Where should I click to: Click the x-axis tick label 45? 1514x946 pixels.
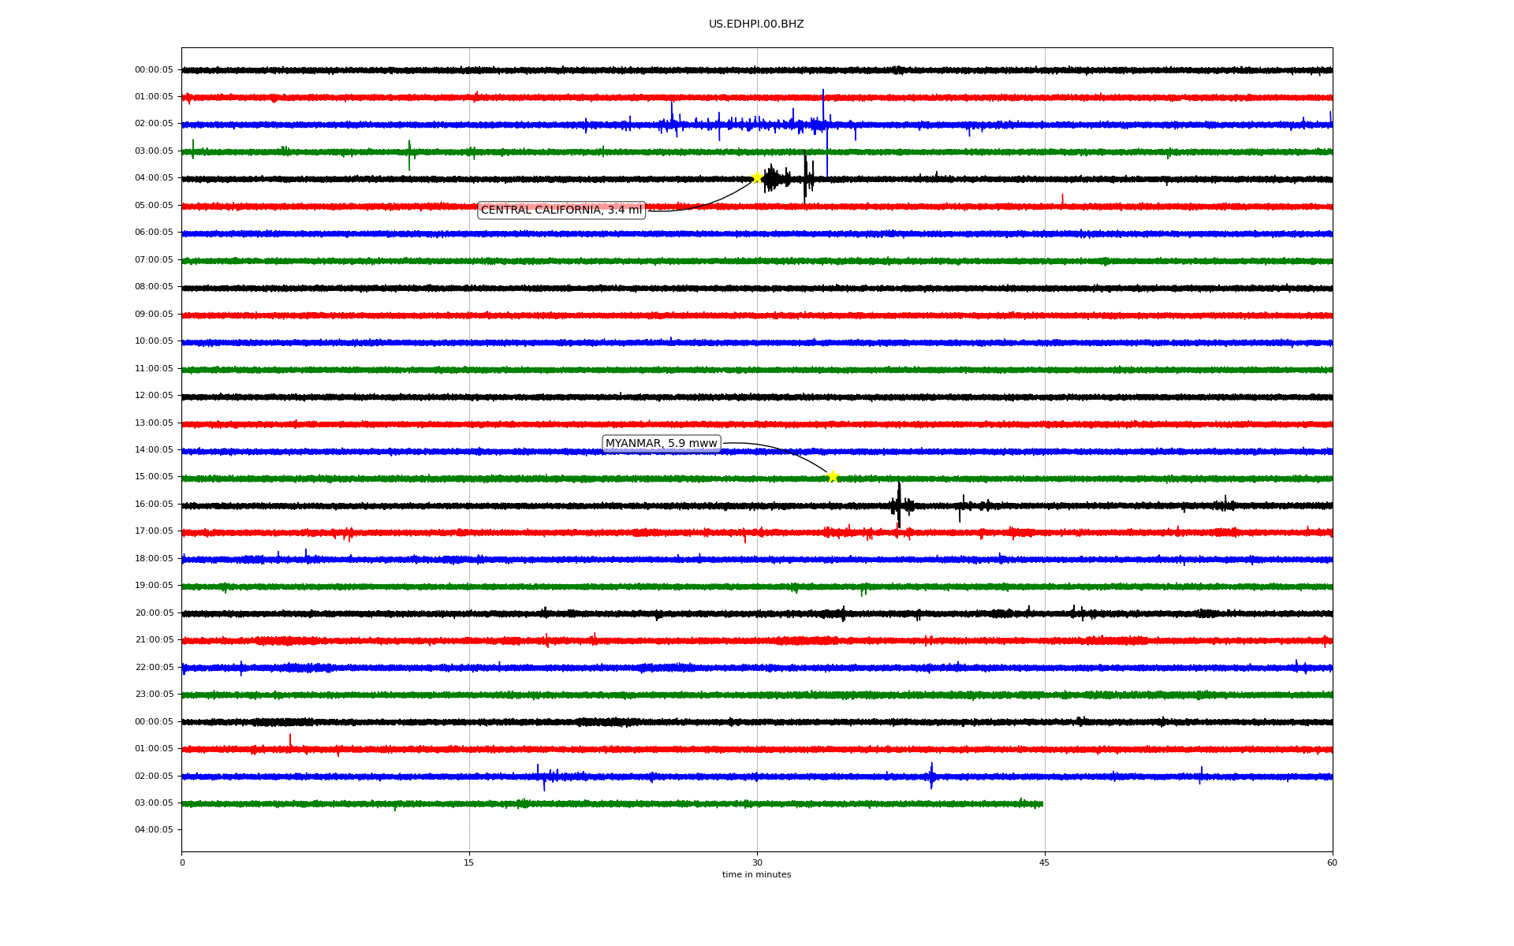pos(1044,862)
